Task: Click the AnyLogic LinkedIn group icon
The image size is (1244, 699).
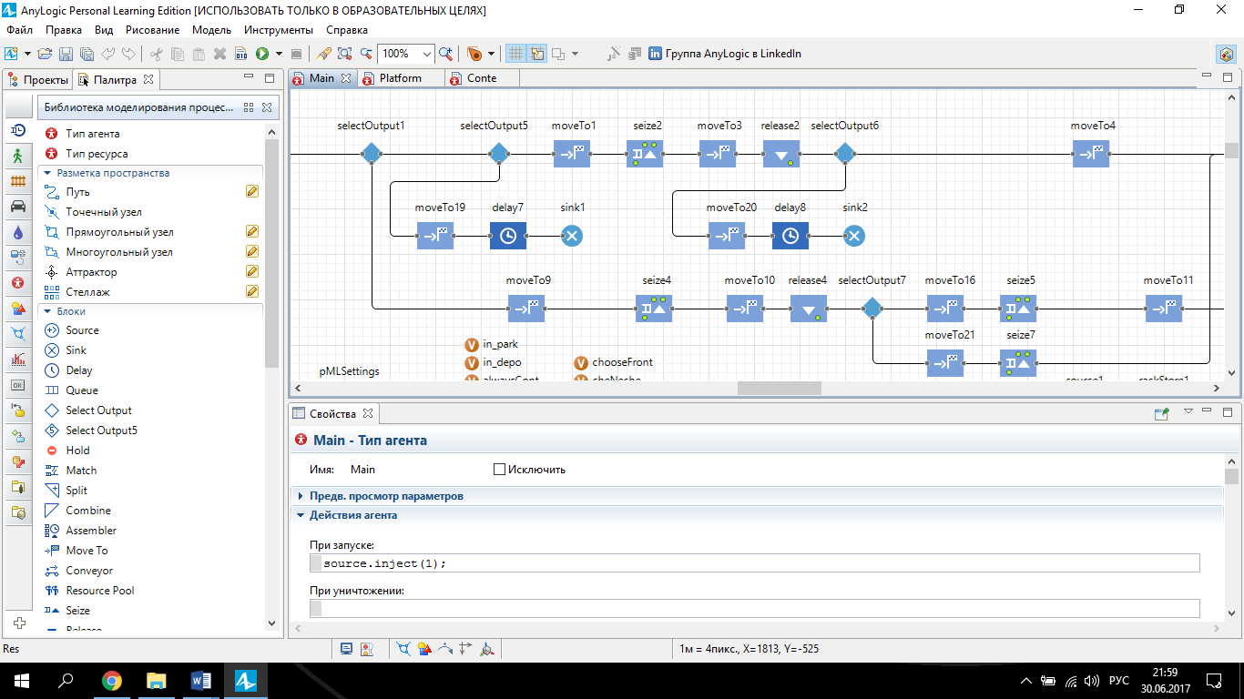Action: coord(655,54)
